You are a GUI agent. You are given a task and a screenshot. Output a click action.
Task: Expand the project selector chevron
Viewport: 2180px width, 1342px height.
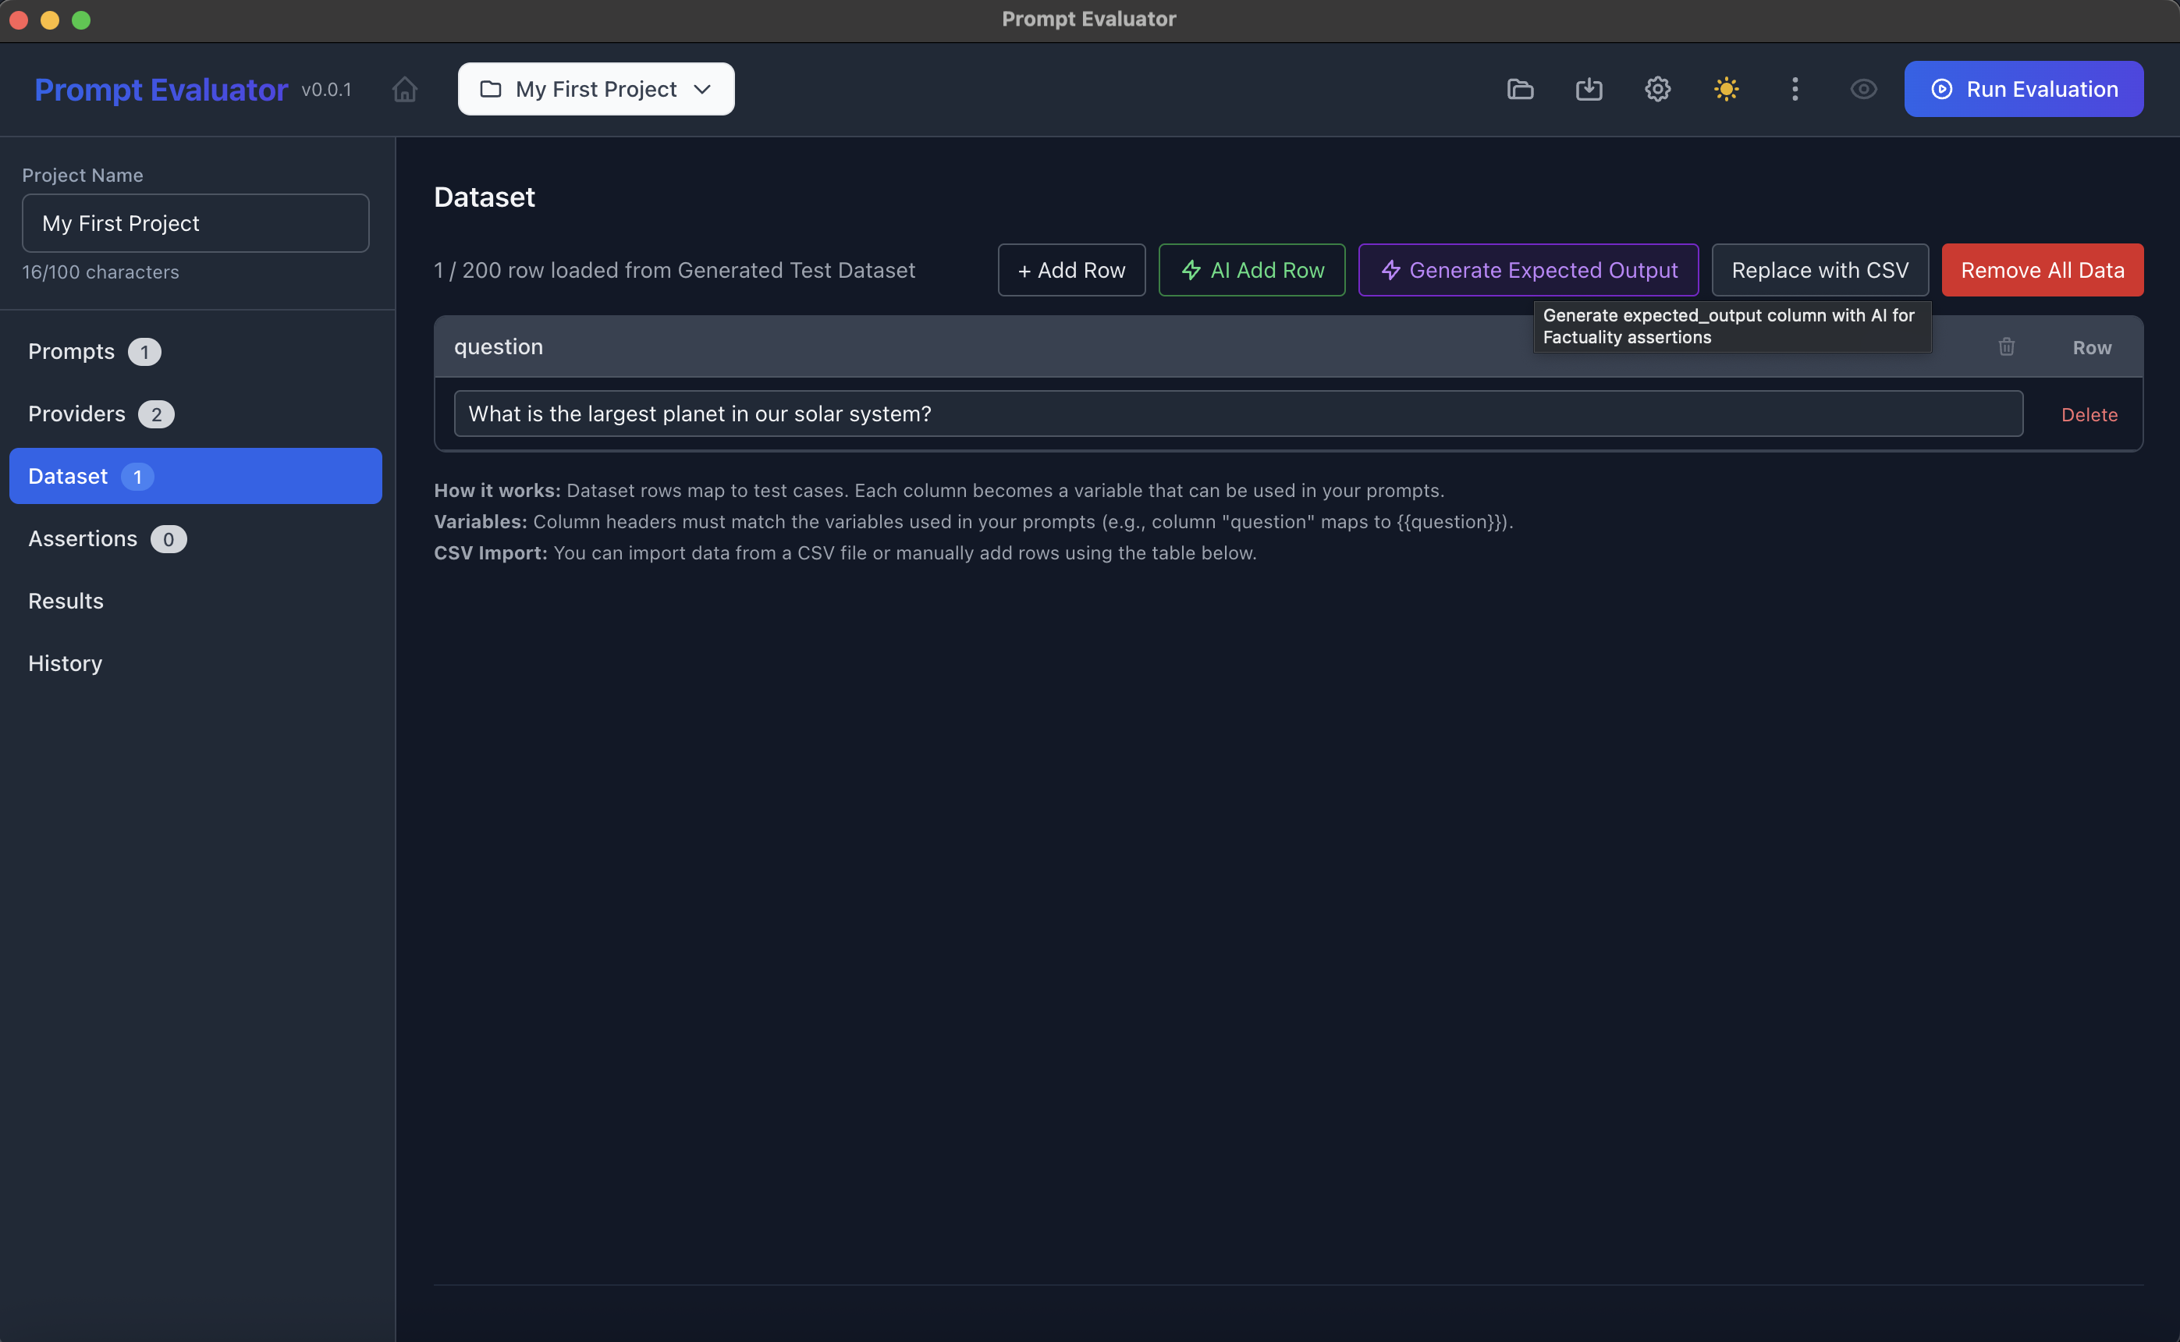click(702, 89)
